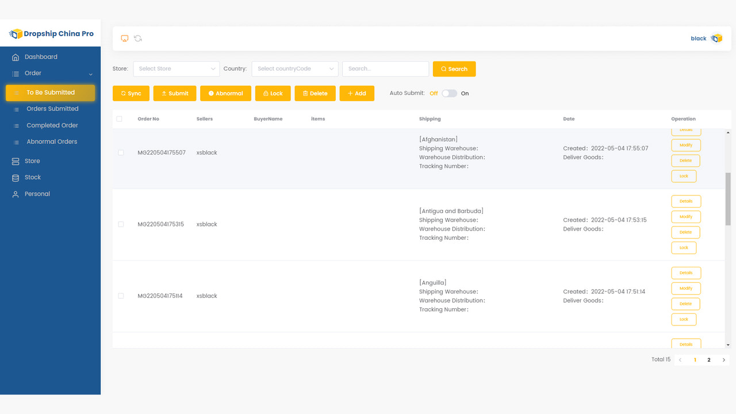This screenshot has width=736, height=414.
Task: Open the Stock database icon
Action: pyautogui.click(x=16, y=178)
